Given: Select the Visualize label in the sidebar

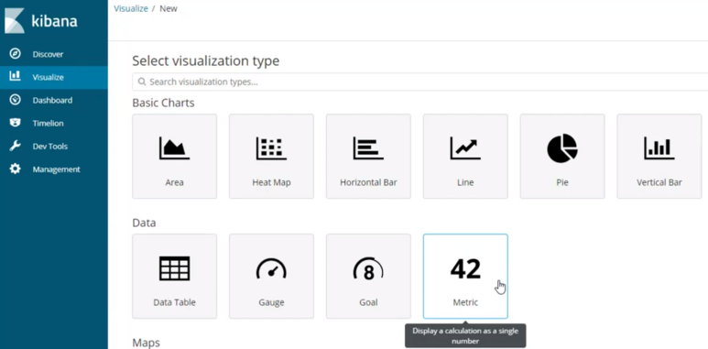Looking at the screenshot, I should click(48, 77).
